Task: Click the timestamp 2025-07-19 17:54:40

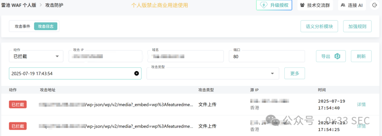Action: 331,104
